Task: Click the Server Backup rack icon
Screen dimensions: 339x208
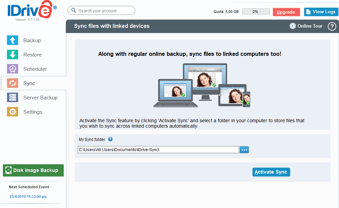Action: 13,97
